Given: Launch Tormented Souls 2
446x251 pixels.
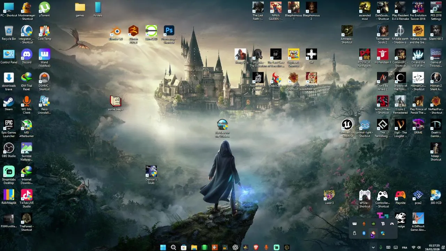Looking at the screenshot, I should (x=383, y=35).
